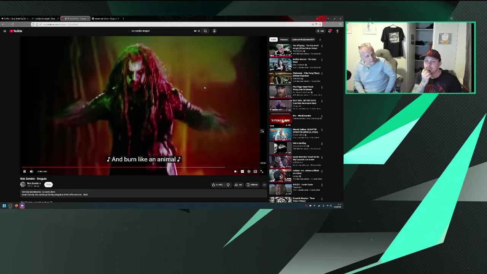Open the options menu for Billy Idol video
This screenshot has width=487, height=274.
click(x=322, y=101)
